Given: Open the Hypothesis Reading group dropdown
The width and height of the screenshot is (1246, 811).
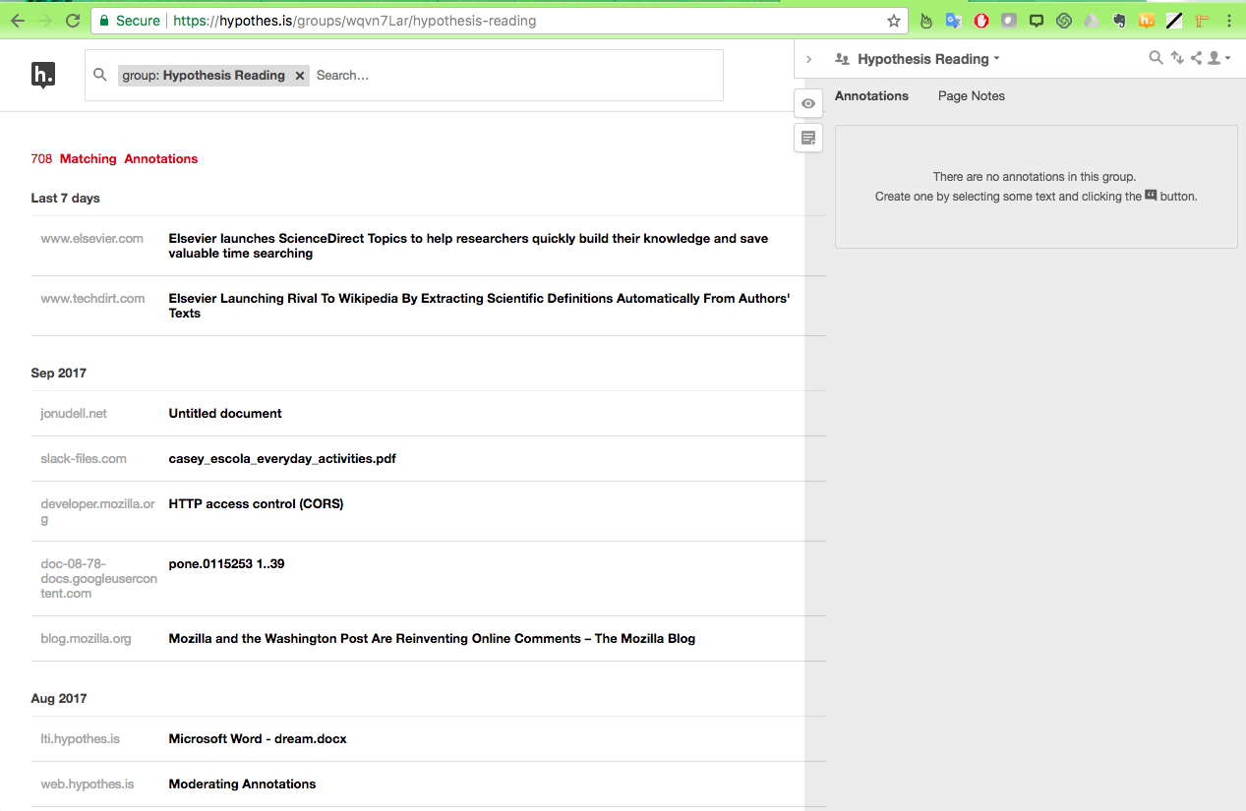Looking at the screenshot, I should coord(928,59).
